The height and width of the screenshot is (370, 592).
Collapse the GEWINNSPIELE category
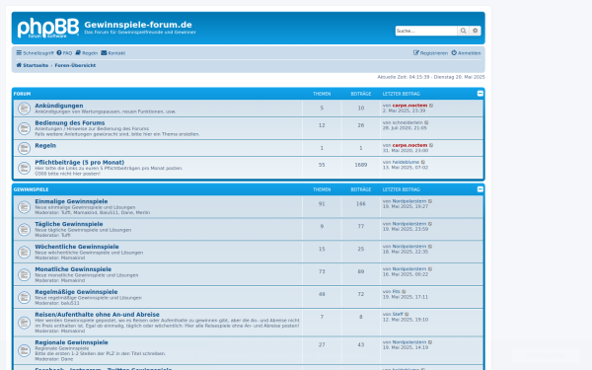pyautogui.click(x=480, y=189)
